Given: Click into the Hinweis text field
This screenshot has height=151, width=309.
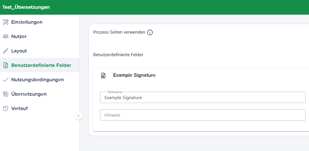Looking at the screenshot, I should click(203, 115).
